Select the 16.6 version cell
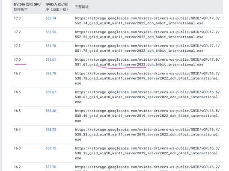229x171 pixels. tap(17, 92)
